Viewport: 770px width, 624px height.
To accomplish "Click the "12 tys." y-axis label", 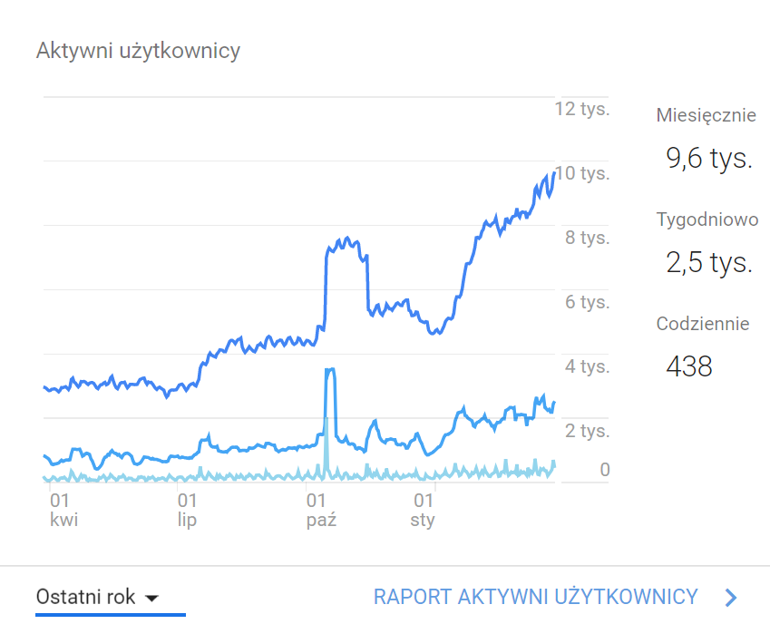I will (x=582, y=109).
